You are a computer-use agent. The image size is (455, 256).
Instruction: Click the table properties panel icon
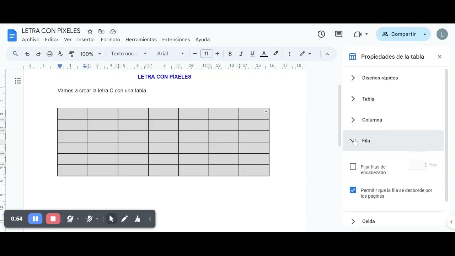(352, 57)
